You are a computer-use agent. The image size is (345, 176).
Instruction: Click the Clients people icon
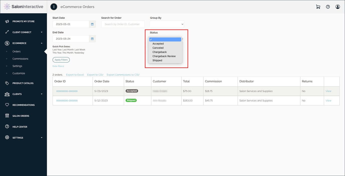point(7,94)
